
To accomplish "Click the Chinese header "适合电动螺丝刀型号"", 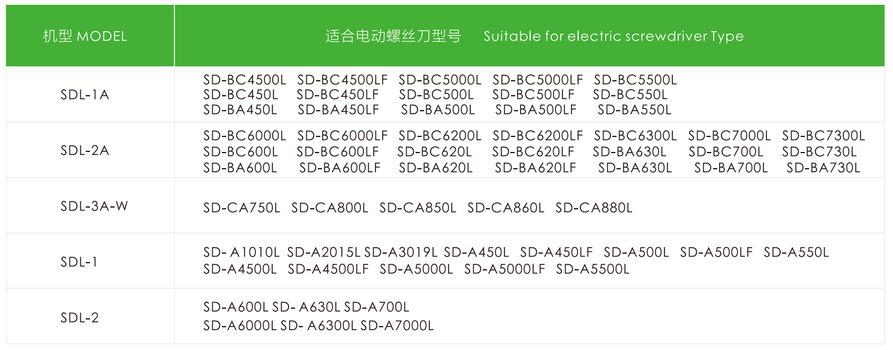I will [393, 36].
